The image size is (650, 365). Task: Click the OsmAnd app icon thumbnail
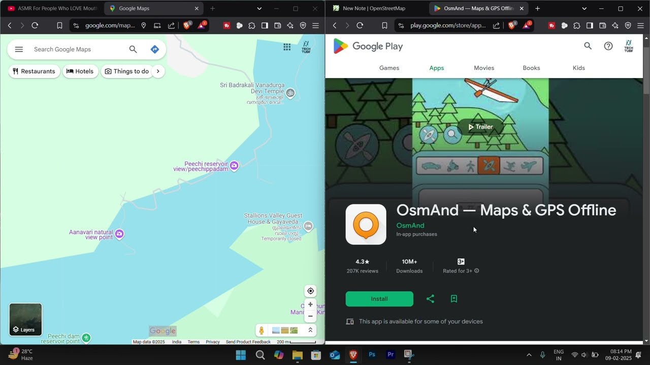(366, 225)
